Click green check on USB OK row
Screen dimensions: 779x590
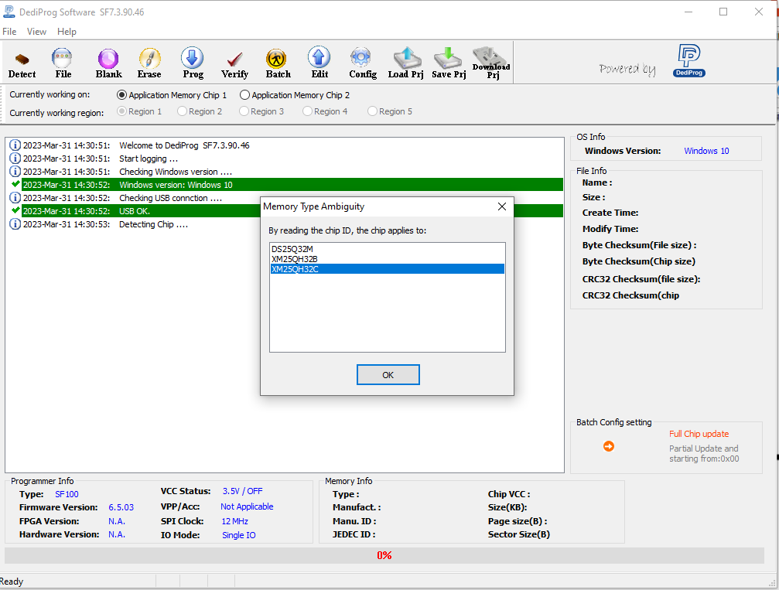[16, 210]
